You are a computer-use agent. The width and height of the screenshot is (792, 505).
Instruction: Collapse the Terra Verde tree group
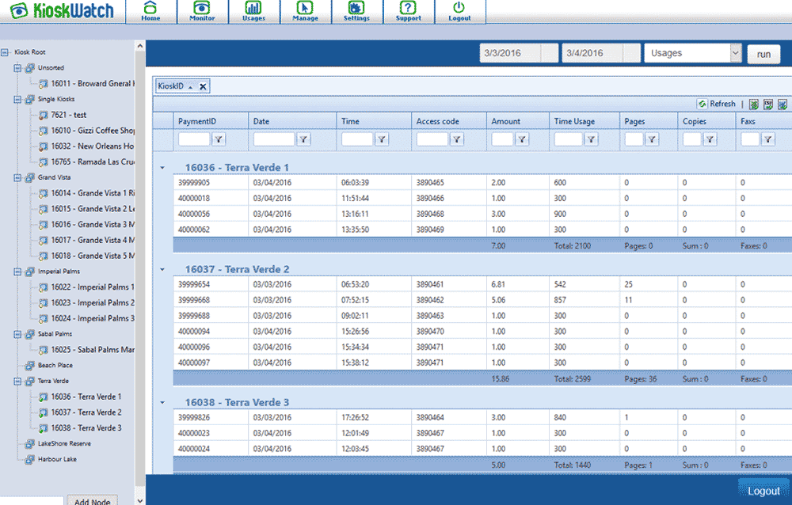pyautogui.click(x=17, y=381)
